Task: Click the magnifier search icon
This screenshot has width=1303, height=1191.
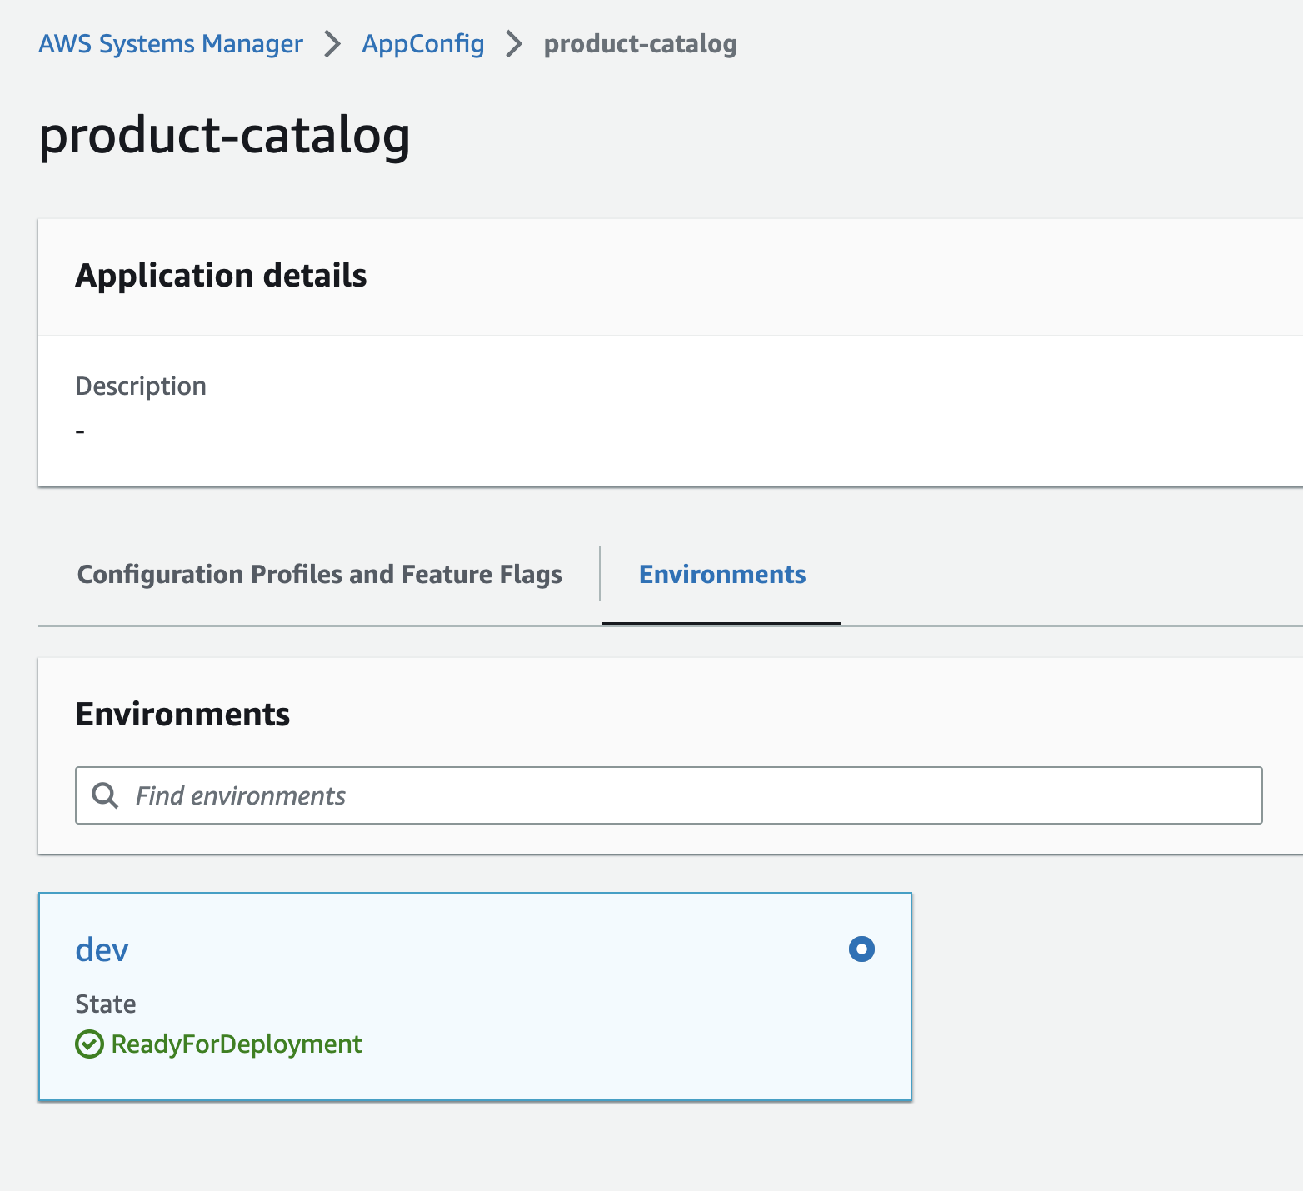Action: pos(105,795)
